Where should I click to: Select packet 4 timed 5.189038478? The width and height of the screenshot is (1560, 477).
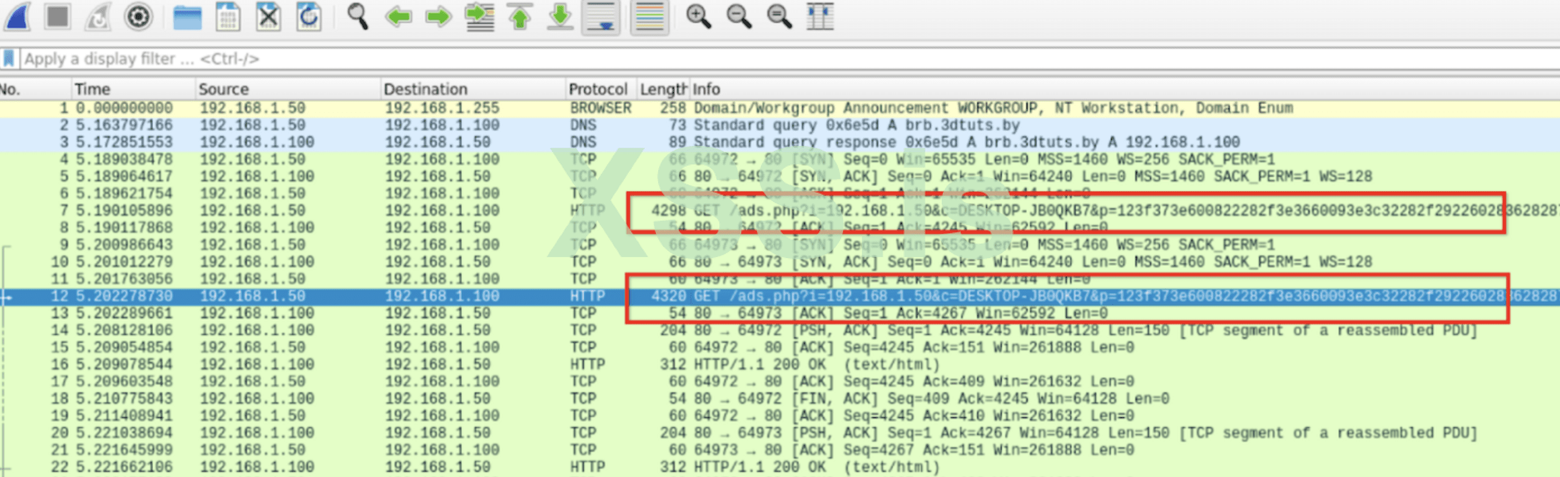pyautogui.click(x=780, y=159)
